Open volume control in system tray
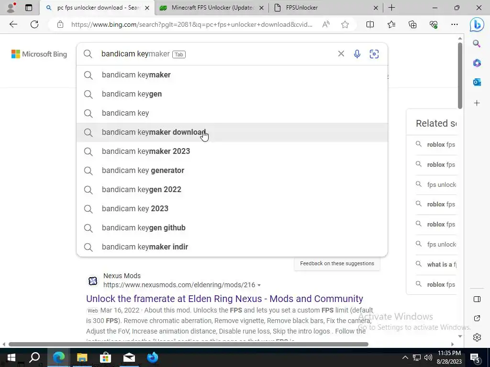 [428, 357]
